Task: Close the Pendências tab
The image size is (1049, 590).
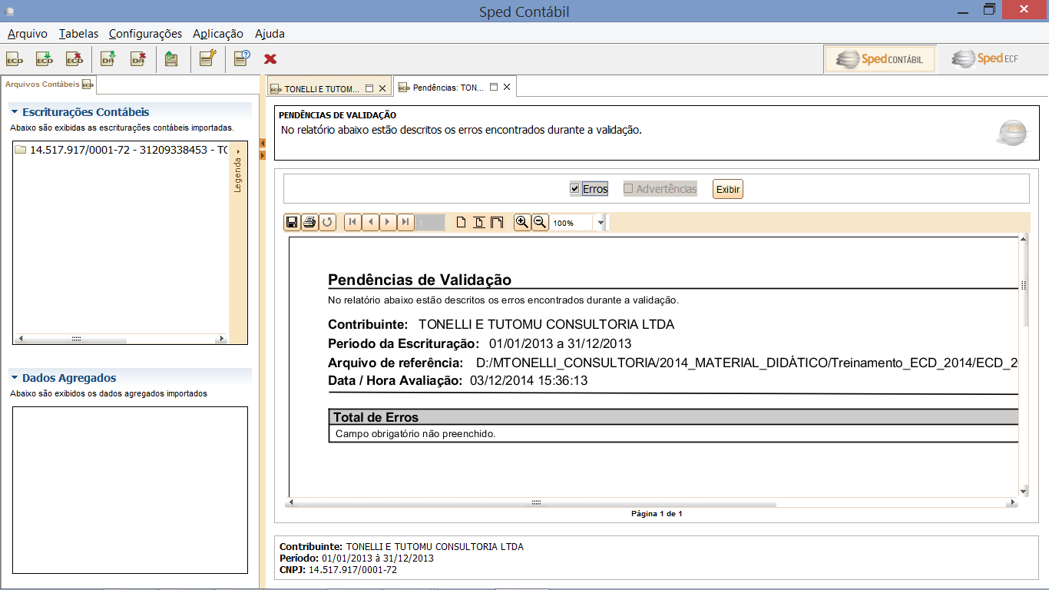Action: 507,88
